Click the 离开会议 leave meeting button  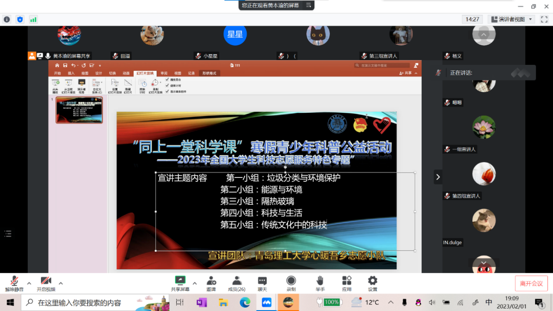click(531, 284)
